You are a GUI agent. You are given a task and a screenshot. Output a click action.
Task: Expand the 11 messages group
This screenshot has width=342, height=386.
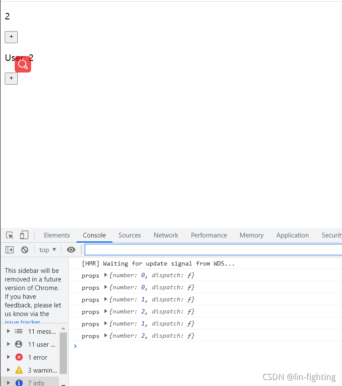pyautogui.click(x=8, y=331)
